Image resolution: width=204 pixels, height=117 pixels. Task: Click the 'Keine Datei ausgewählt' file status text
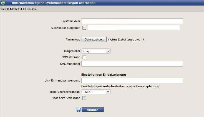[x=127, y=40]
